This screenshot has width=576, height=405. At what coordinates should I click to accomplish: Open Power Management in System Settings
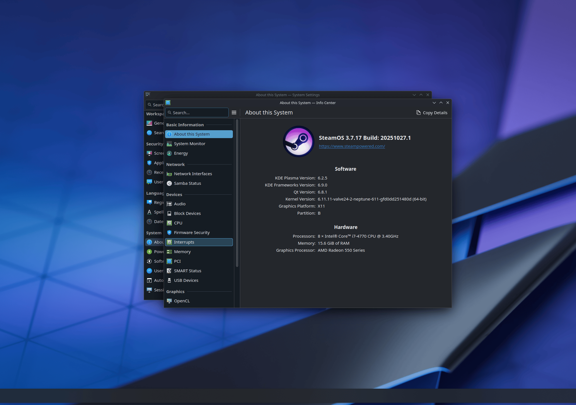[155, 252]
